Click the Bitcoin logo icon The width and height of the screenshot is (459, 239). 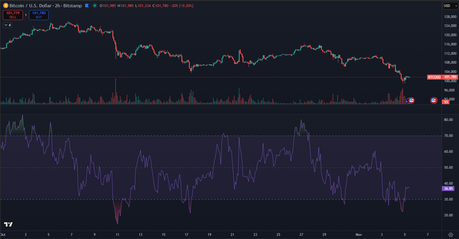[x=6, y=5]
